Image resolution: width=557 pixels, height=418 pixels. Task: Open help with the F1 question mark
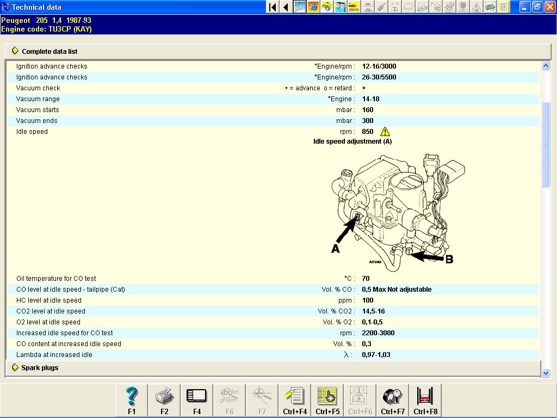coord(132,400)
